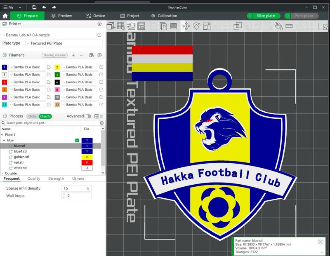Open Print plate options arrow
Image resolution: width=330 pixels, height=256 pixels.
288,16
